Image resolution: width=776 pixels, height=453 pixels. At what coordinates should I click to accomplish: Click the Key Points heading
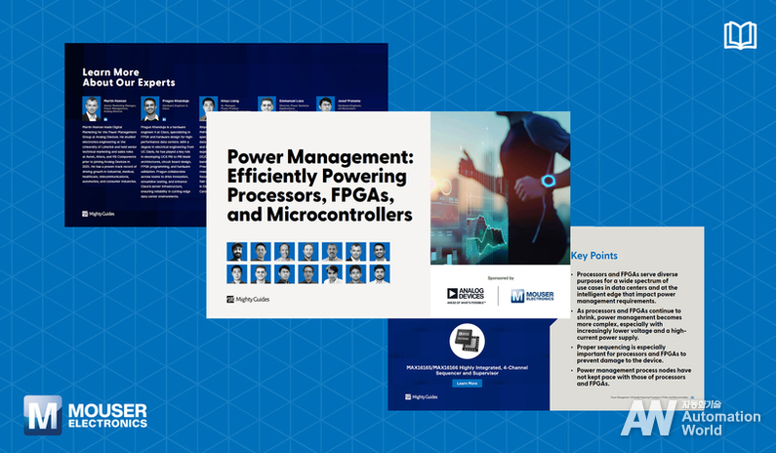pyautogui.click(x=592, y=256)
